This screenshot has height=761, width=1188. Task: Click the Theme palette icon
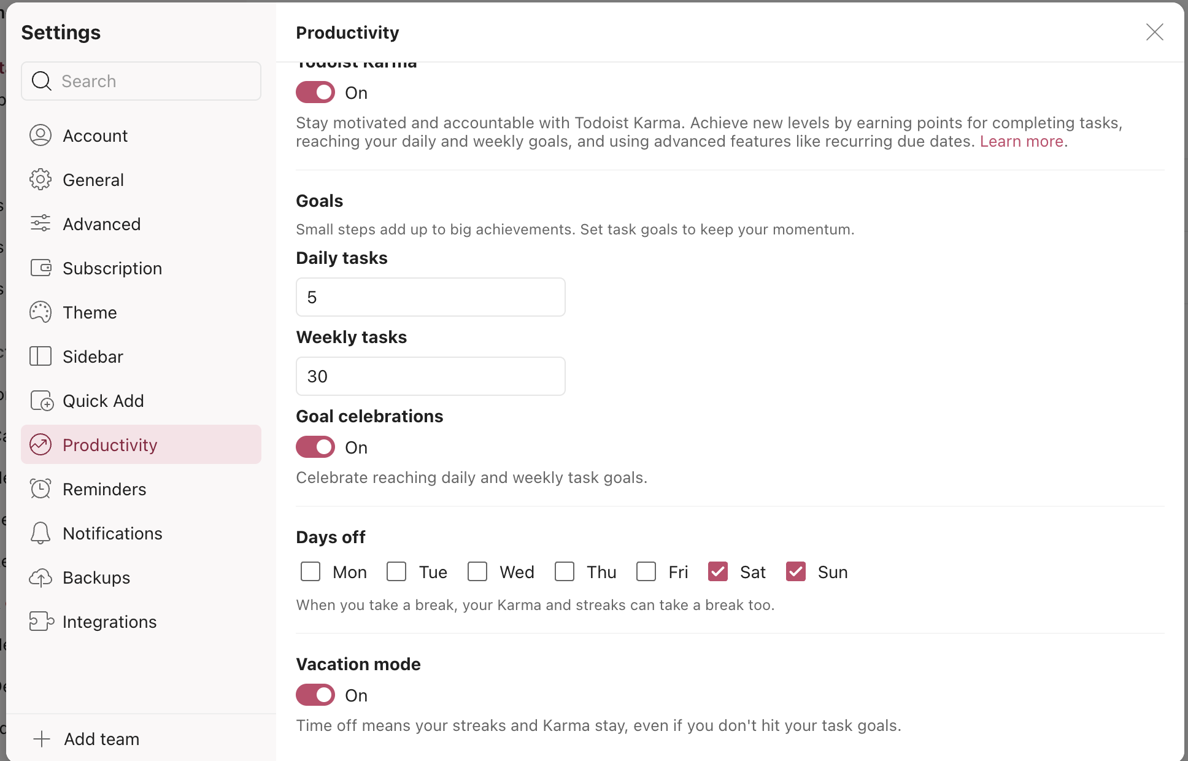click(40, 312)
